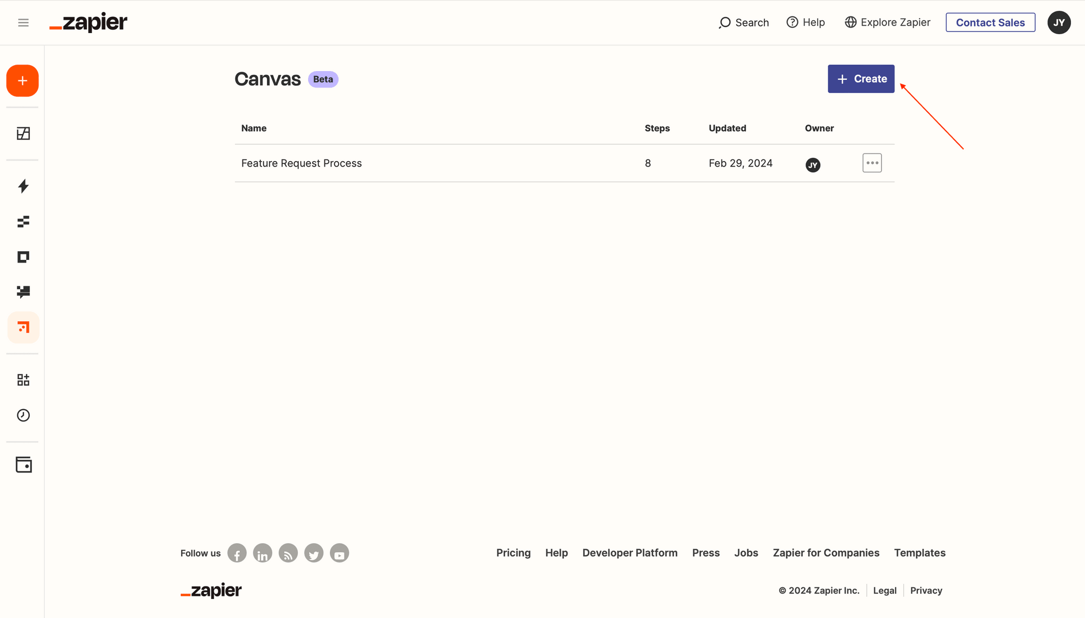Screen dimensions: 1085x618
Task: Click the Explore Zapier menu item
Action: click(x=887, y=22)
